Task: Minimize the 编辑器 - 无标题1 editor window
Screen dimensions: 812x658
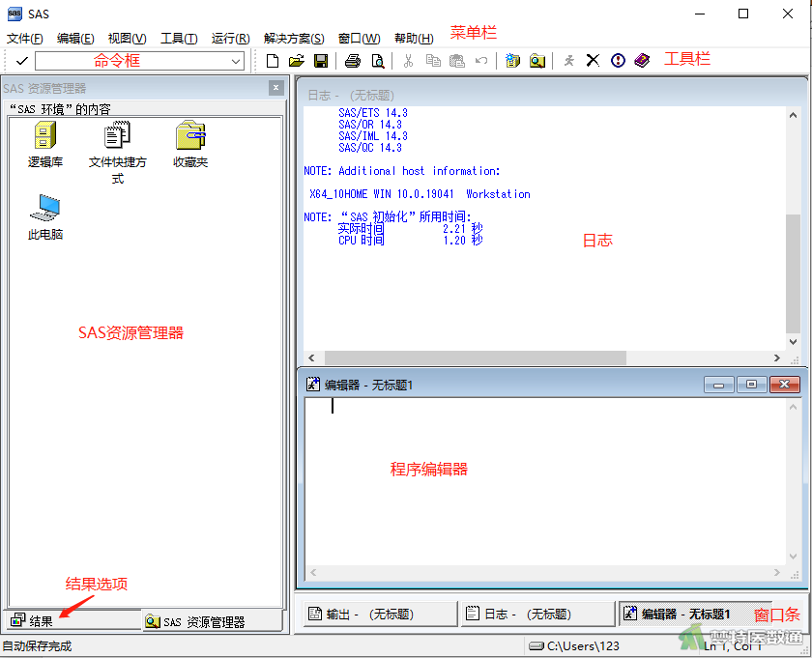Action: coord(719,385)
